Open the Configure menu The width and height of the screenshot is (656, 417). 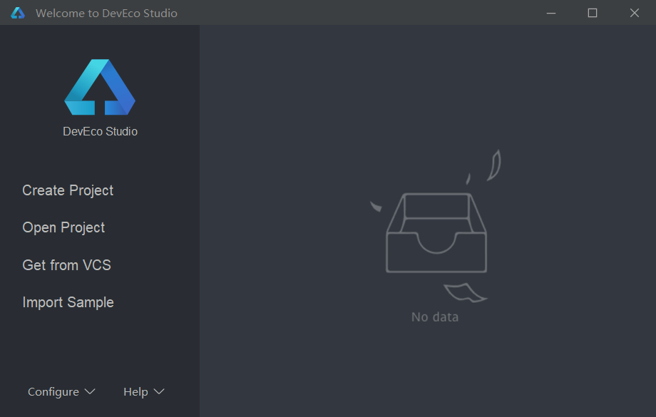pyautogui.click(x=53, y=392)
